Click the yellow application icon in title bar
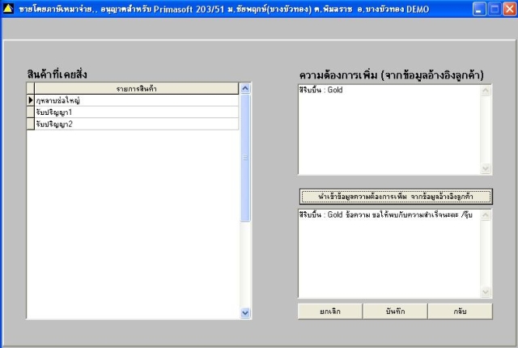The width and height of the screenshot is (518, 348). point(8,9)
